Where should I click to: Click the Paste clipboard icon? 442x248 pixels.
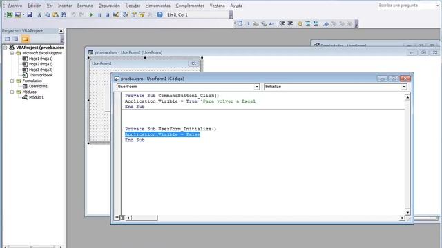coord(55,14)
